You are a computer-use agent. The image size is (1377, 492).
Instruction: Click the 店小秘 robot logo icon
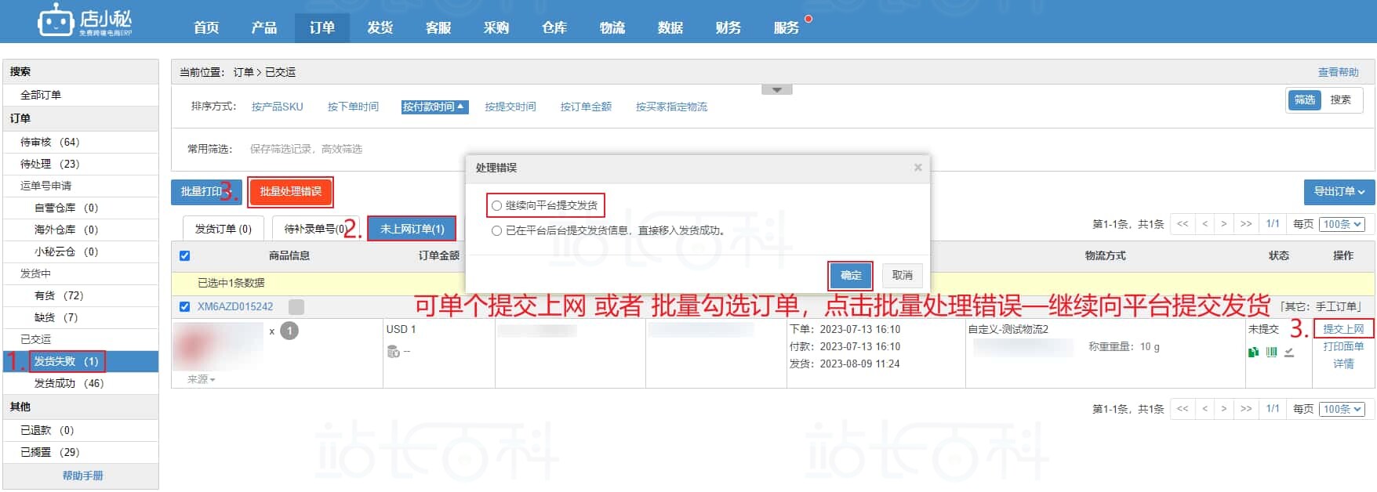(55, 20)
